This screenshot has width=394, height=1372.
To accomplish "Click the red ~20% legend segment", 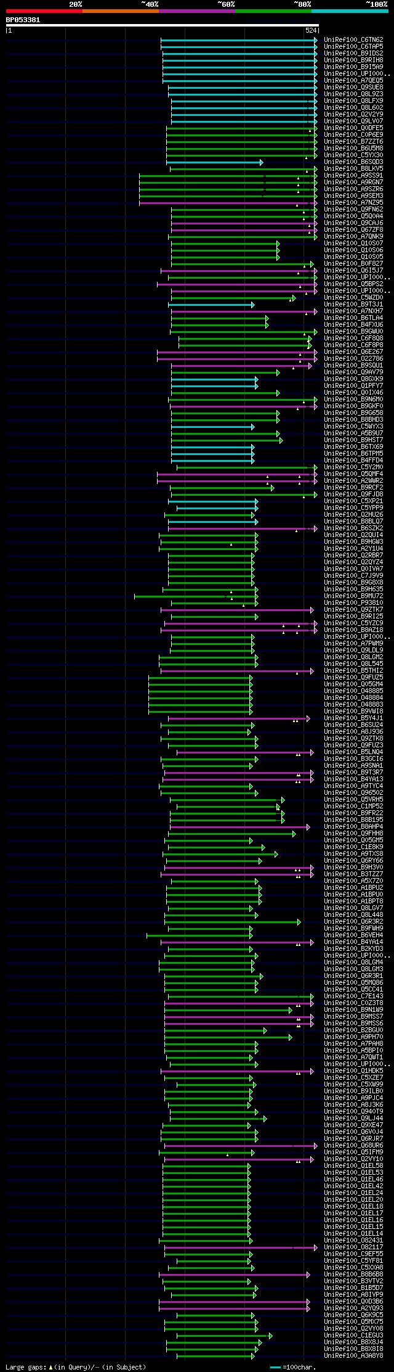I will (44, 11).
